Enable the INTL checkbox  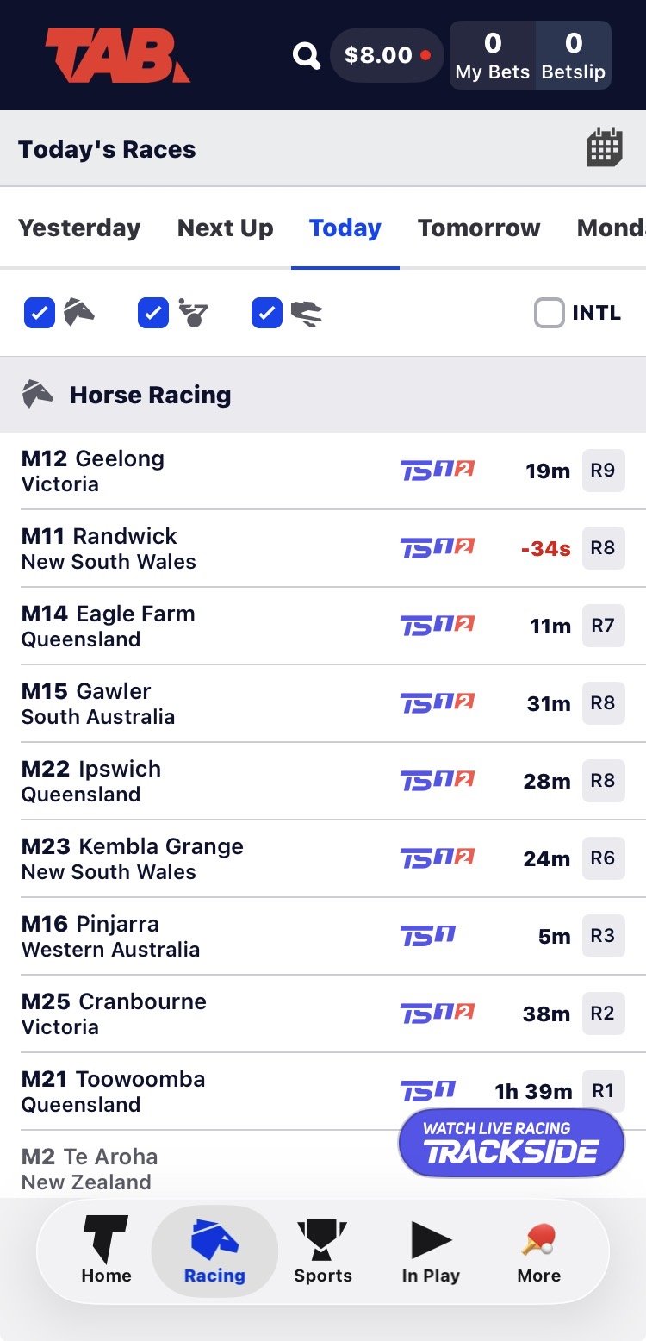(550, 313)
